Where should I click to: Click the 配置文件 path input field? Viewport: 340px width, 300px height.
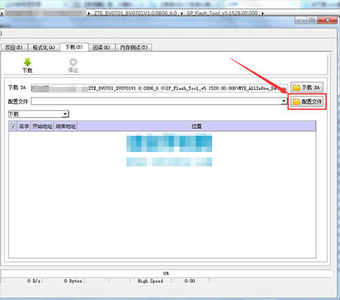[x=156, y=101]
